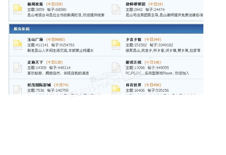226x155 pixels.
Task: Click the yellow folder icon beside 乡音乡情
Action: tap(116, 45)
